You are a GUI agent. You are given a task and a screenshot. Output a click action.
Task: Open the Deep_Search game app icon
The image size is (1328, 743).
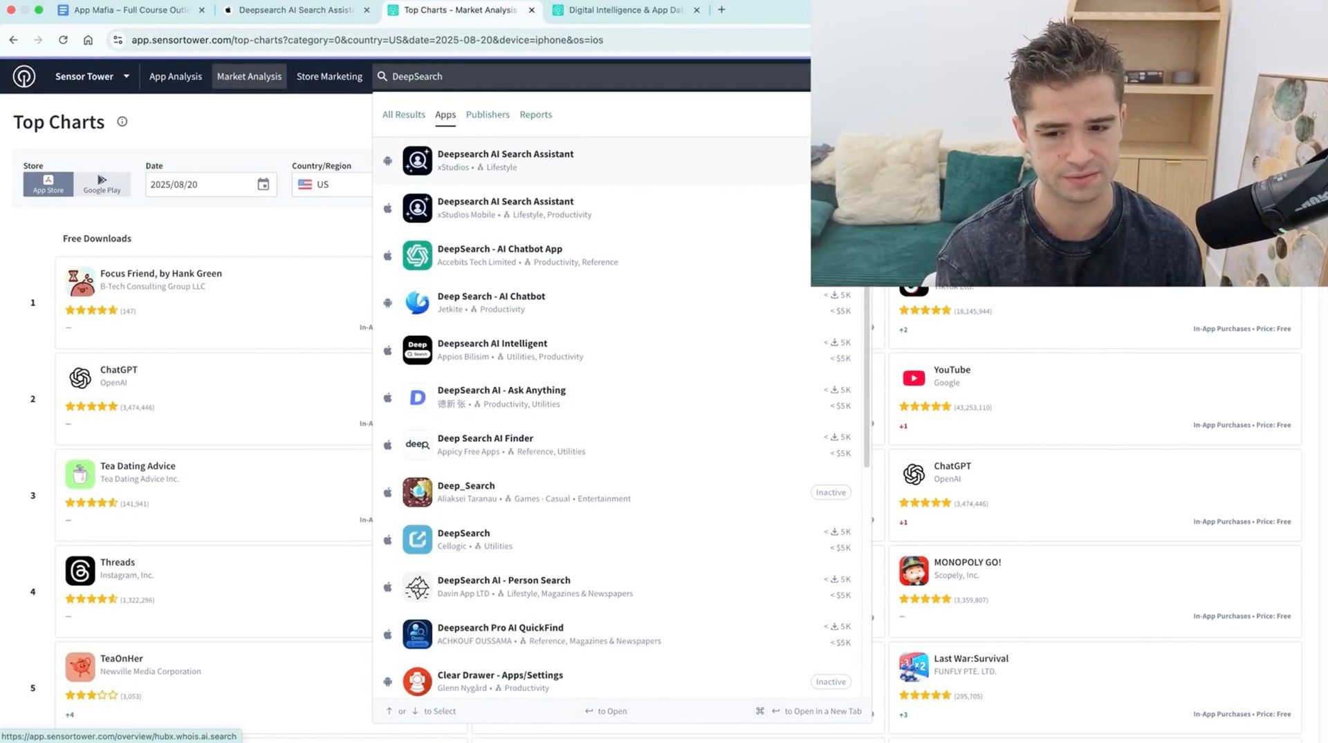tap(417, 492)
